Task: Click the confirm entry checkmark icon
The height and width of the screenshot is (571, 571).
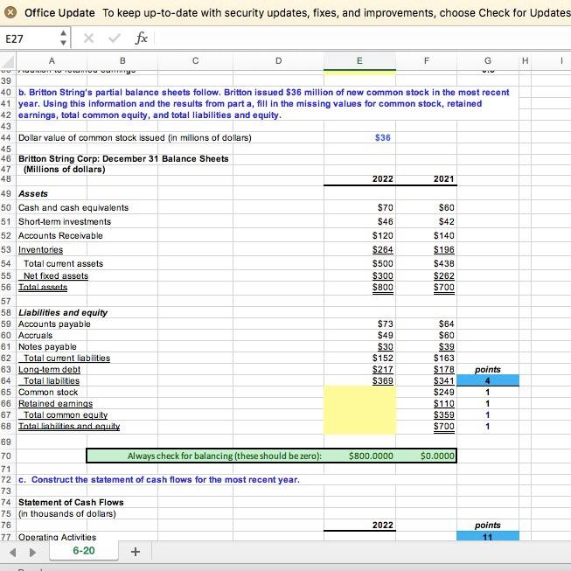Action: click(x=115, y=39)
